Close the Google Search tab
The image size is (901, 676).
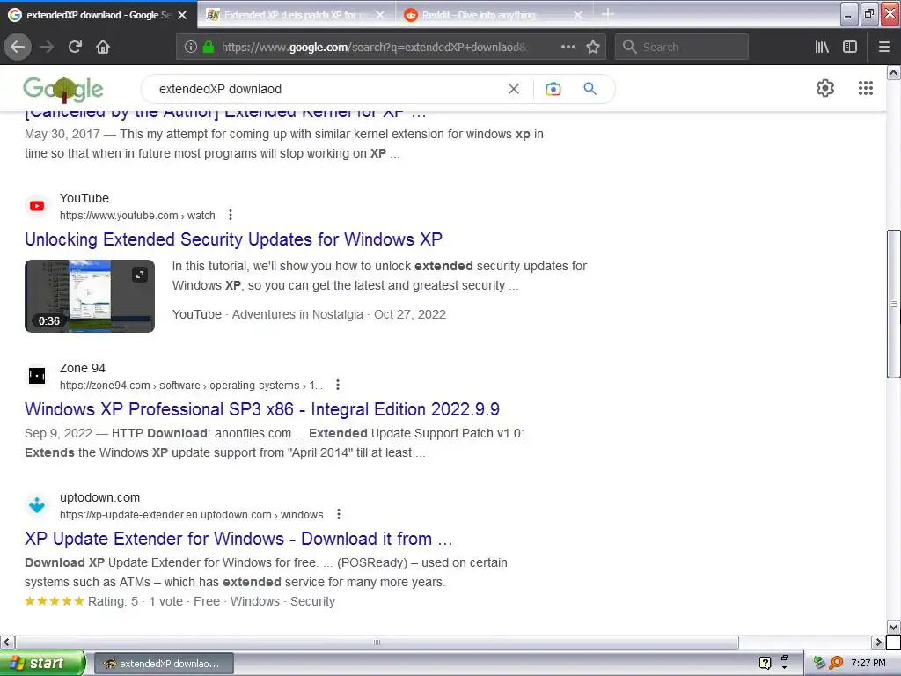pyautogui.click(x=182, y=15)
